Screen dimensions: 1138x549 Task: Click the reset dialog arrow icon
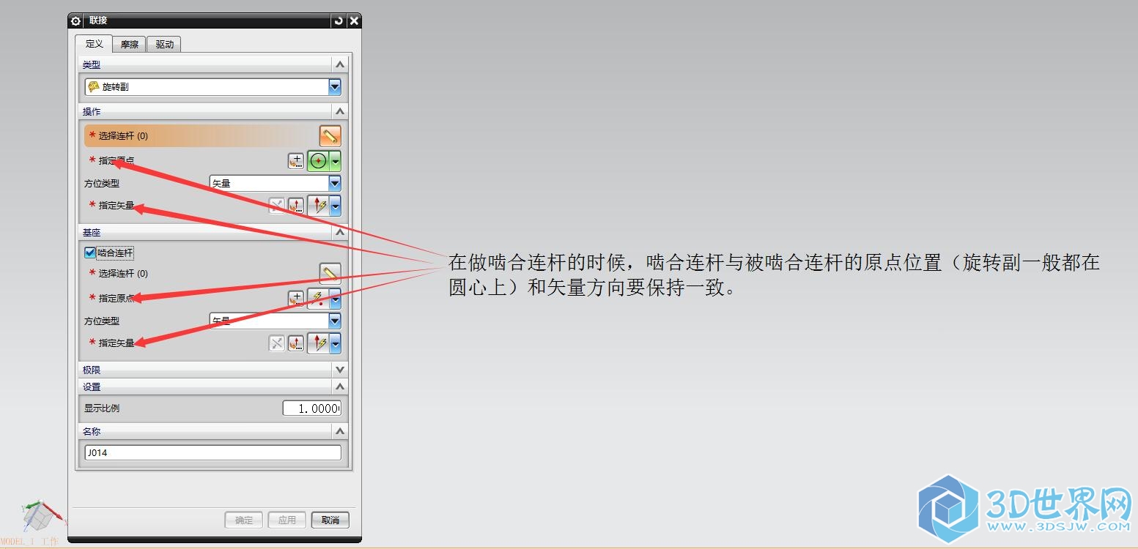(x=338, y=21)
